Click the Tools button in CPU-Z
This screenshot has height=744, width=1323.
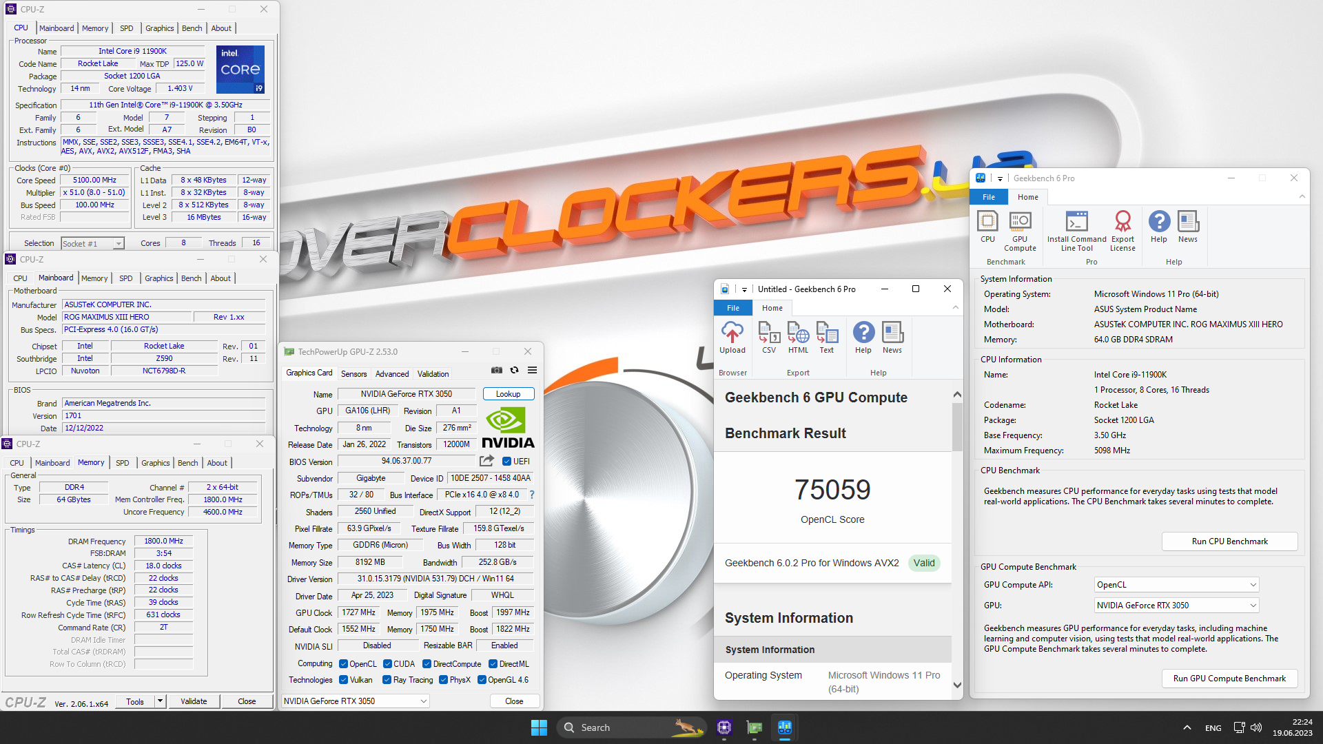point(135,701)
